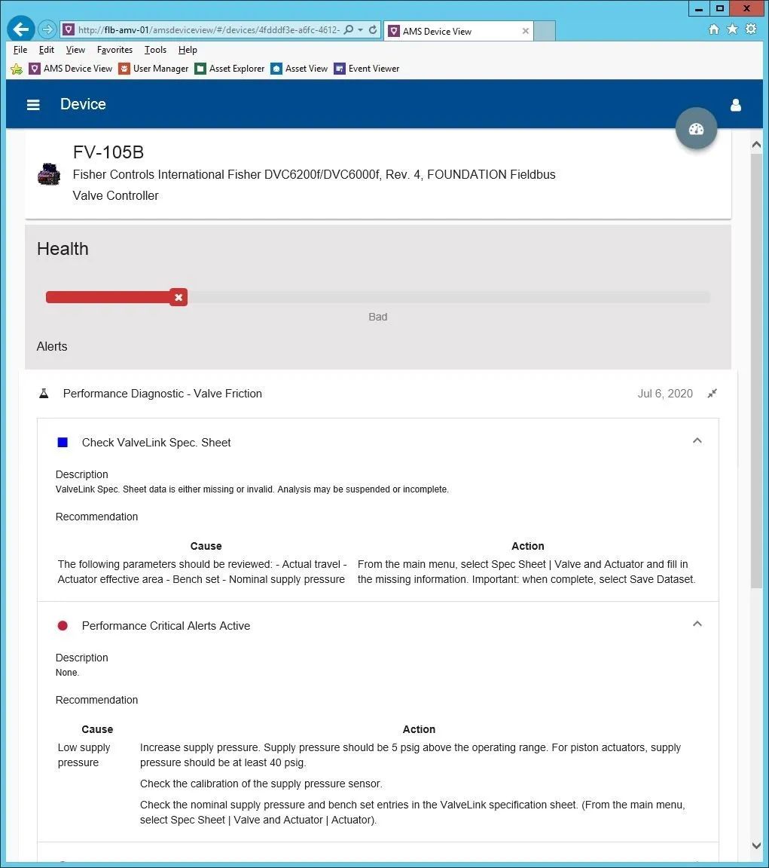Screen dimensions: 769x868
Task: Click the page scrollbar up arrow
Action: point(757,145)
